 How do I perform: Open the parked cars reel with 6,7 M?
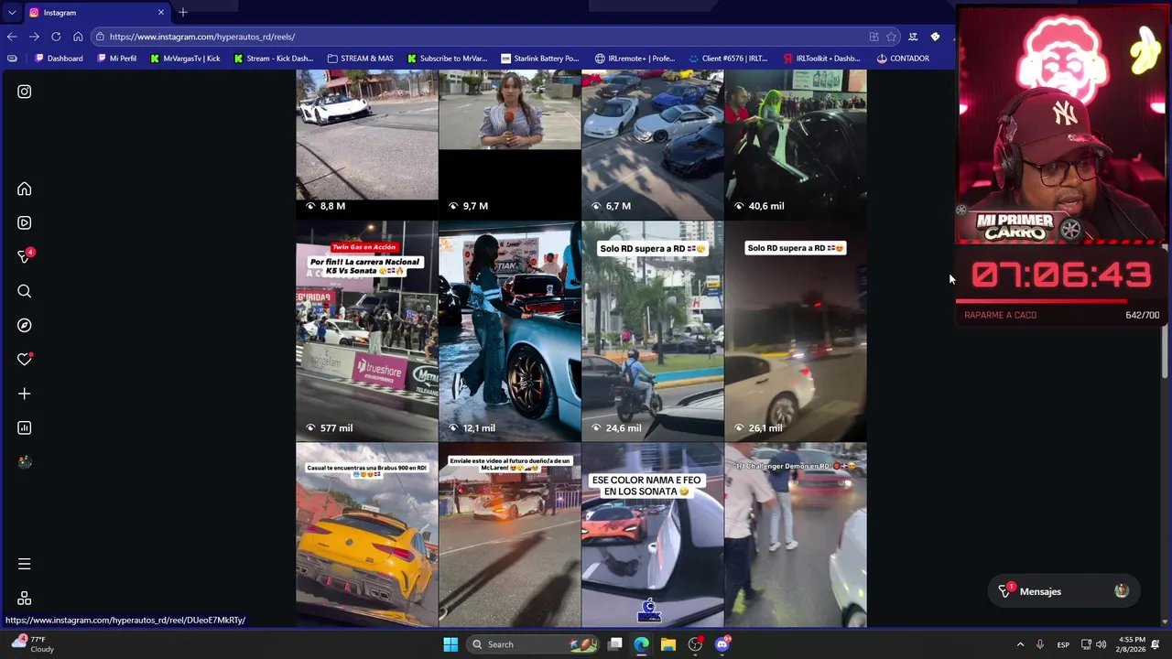tap(652, 144)
